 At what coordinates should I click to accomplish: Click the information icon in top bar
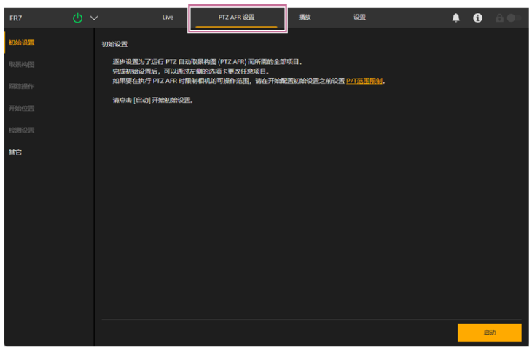pyautogui.click(x=477, y=17)
